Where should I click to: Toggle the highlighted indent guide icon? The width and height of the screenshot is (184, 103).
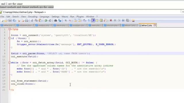[x=93, y=21]
